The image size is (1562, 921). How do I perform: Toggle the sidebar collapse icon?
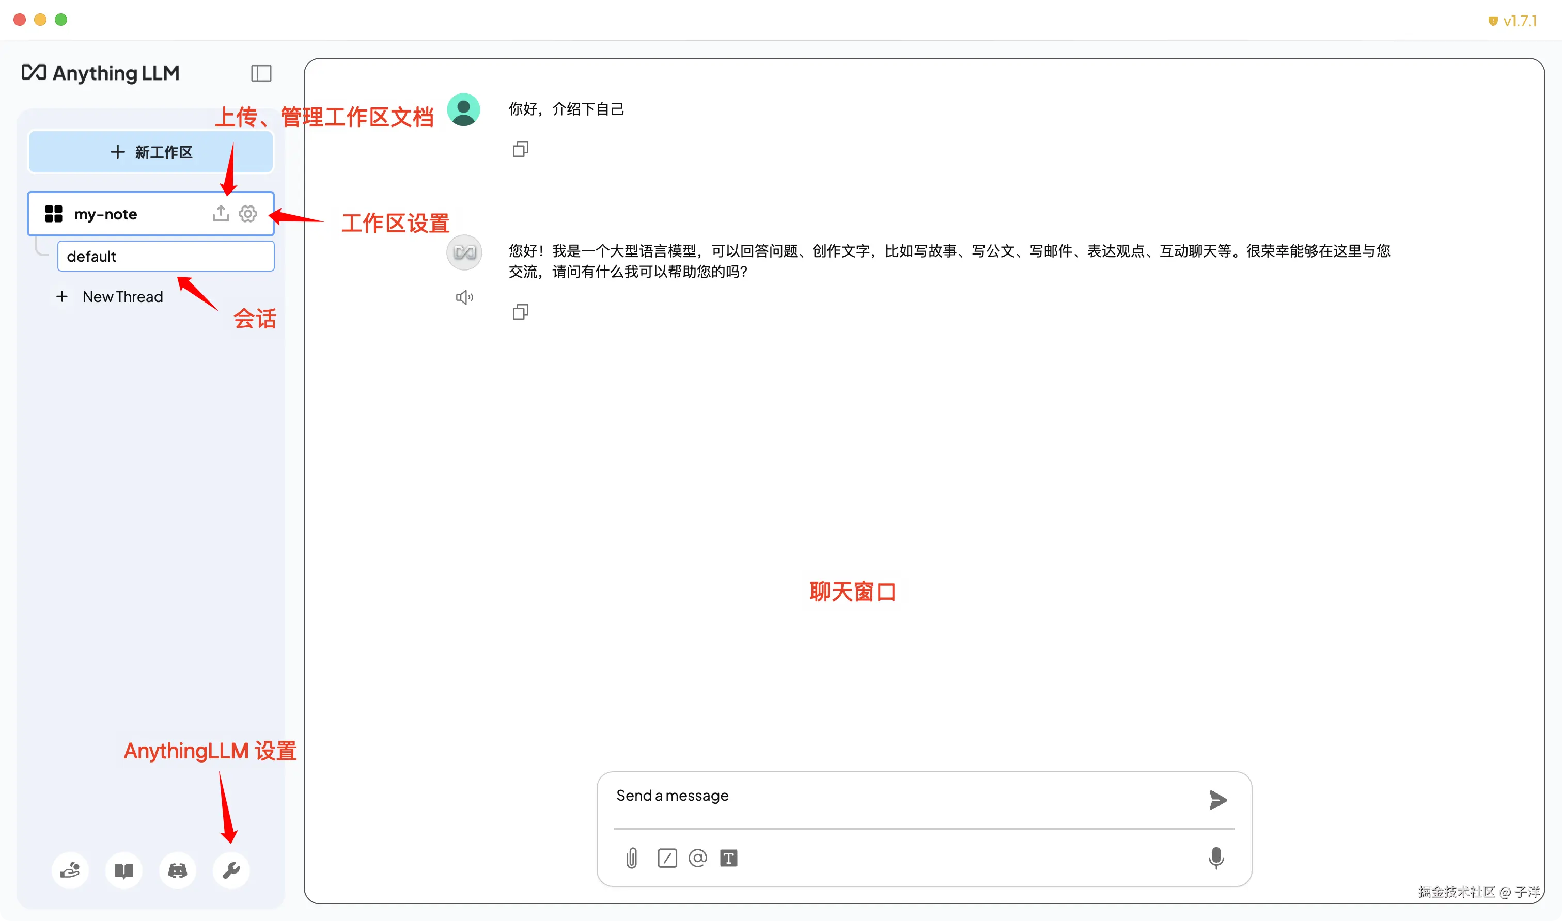[261, 73]
